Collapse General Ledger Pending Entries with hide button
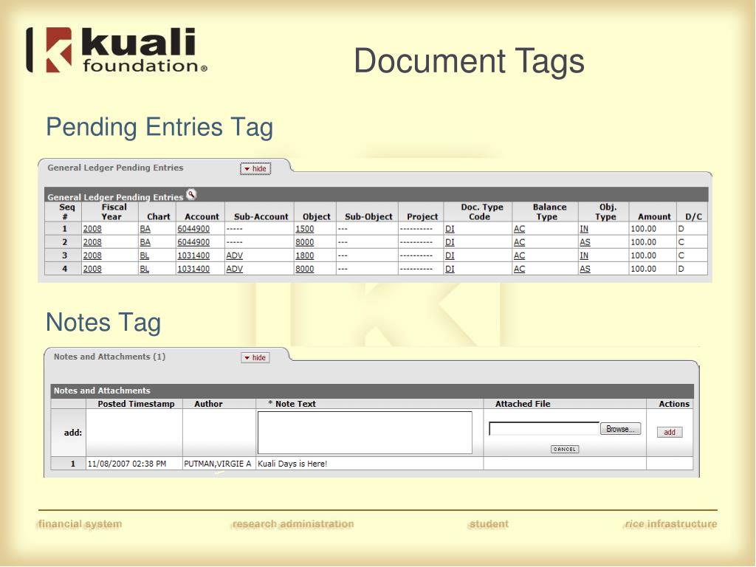Screen dimensions: 756x567 point(255,169)
